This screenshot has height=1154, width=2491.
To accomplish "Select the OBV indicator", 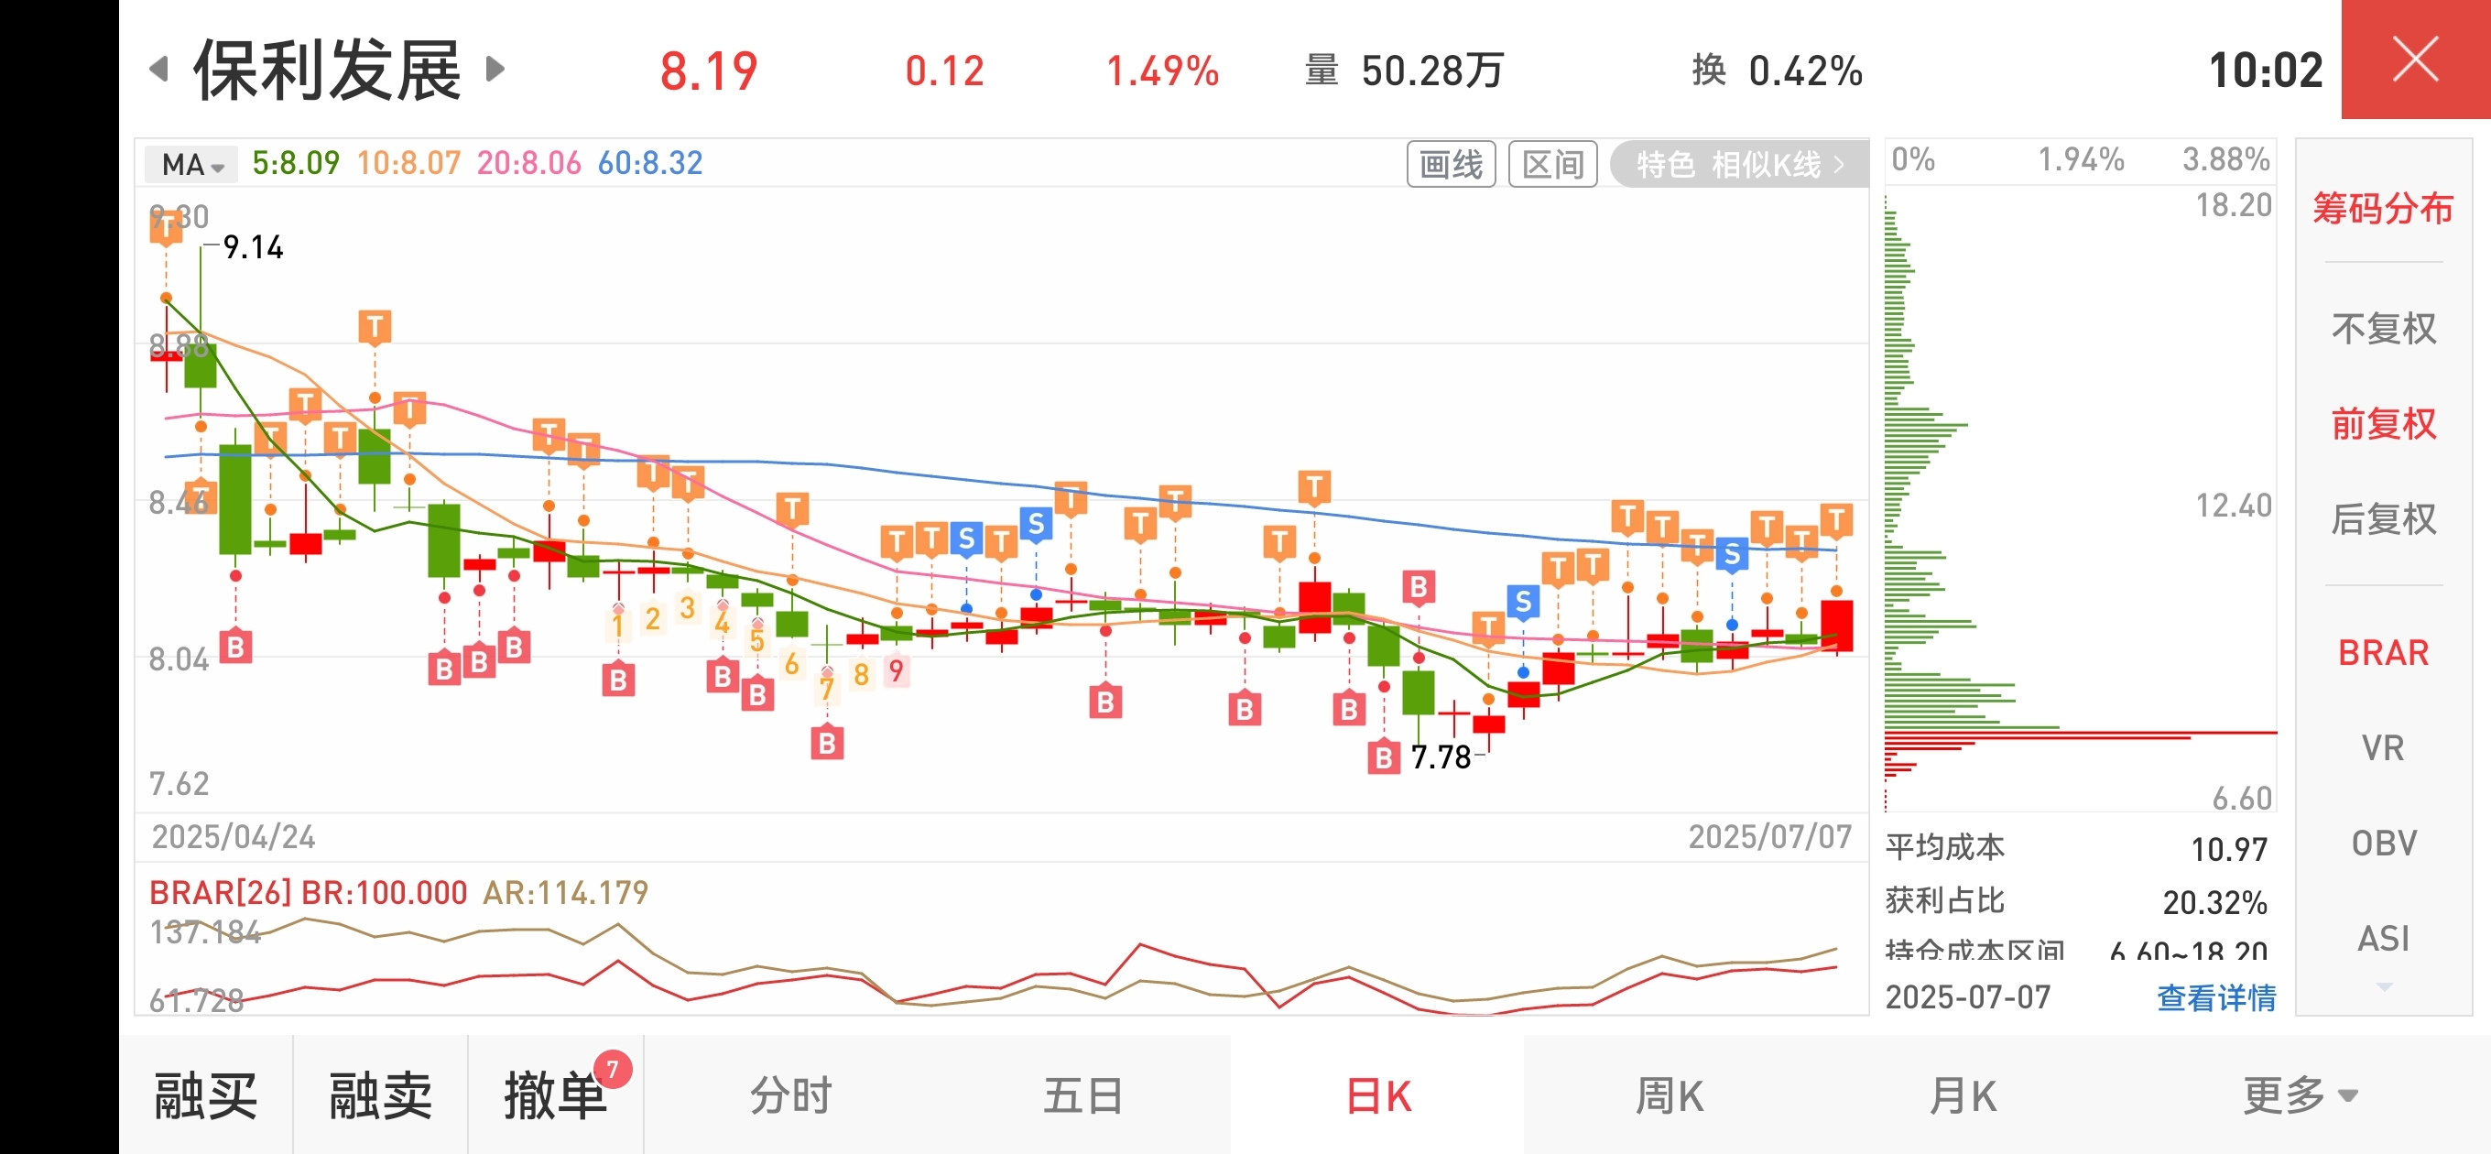I will [2383, 844].
